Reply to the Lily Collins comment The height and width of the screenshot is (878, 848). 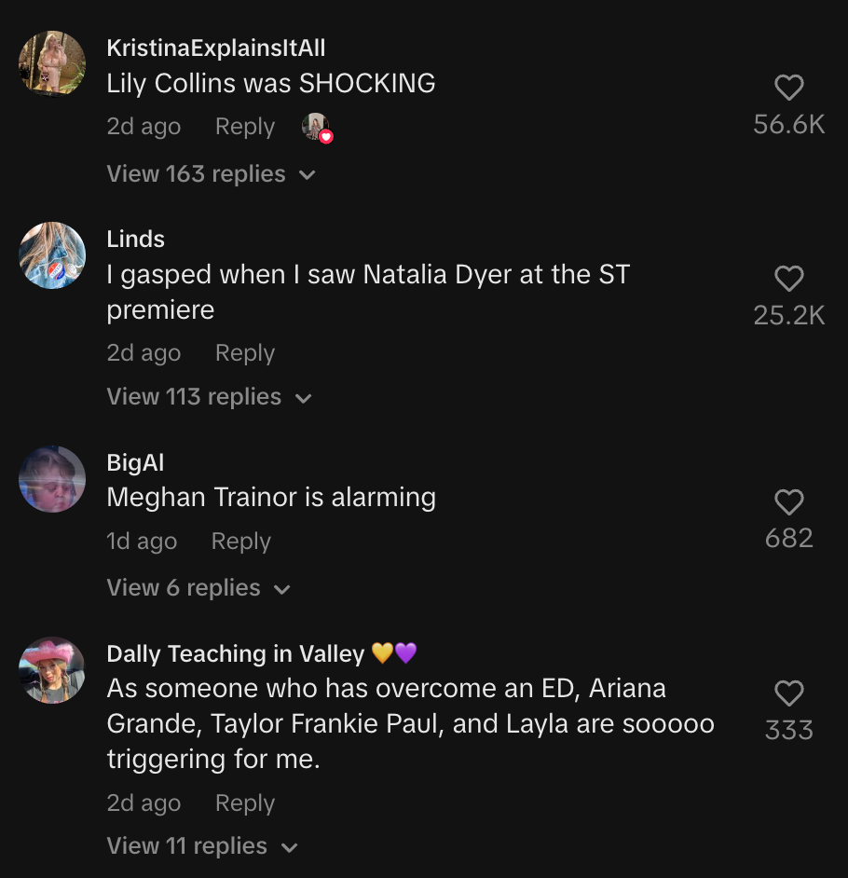click(x=245, y=127)
